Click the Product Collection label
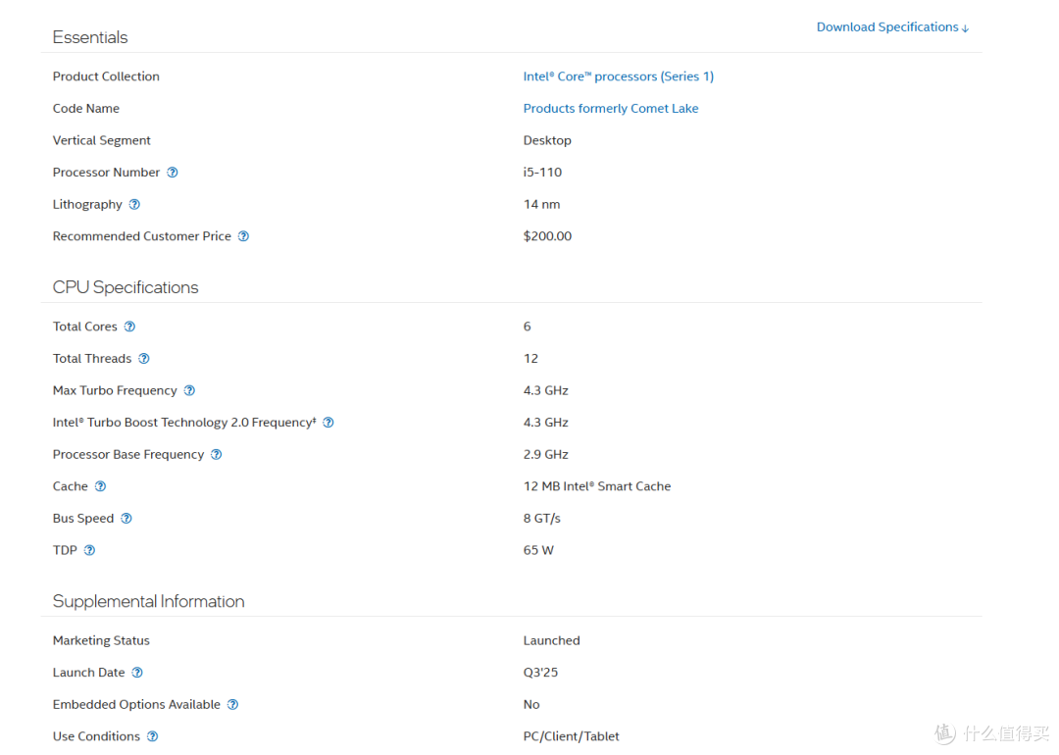This screenshot has height=755, width=1059. [106, 76]
